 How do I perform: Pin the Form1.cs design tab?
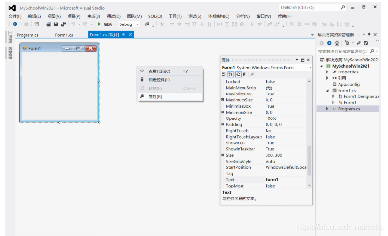point(124,35)
